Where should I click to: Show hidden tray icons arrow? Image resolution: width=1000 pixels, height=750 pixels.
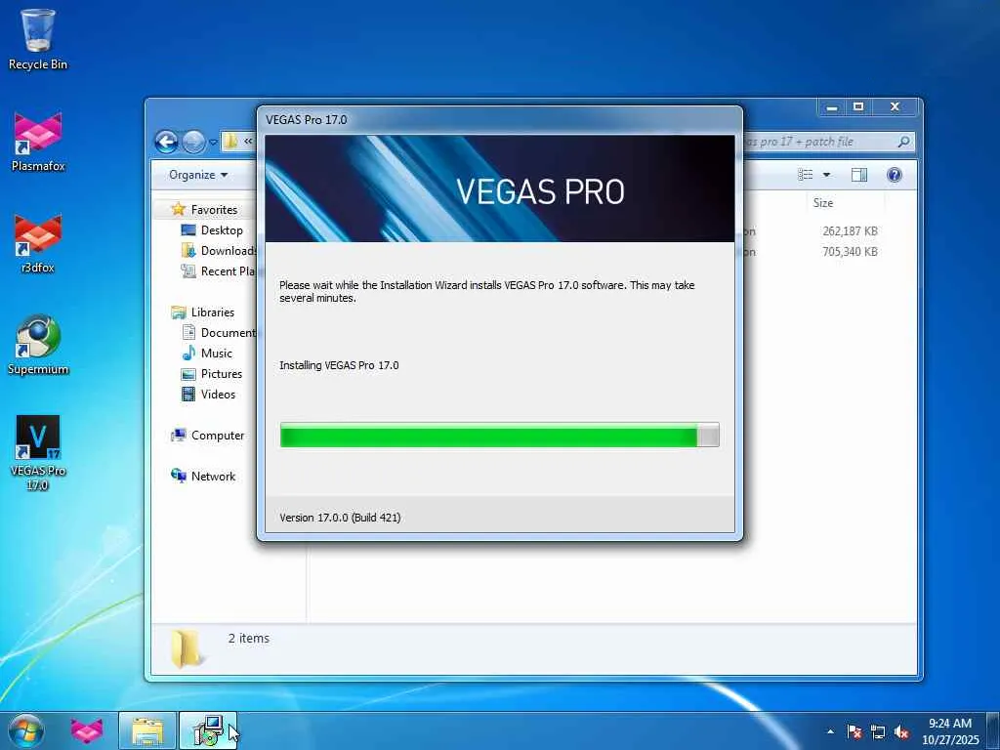point(830,731)
